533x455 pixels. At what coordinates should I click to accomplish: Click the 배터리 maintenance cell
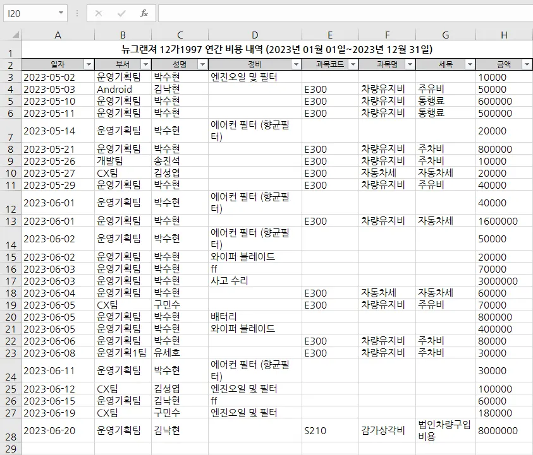[255, 317]
